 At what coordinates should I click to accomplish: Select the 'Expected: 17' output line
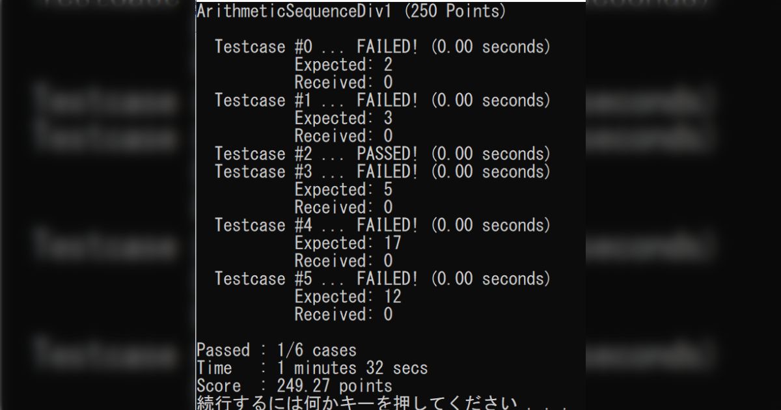pyautogui.click(x=348, y=243)
